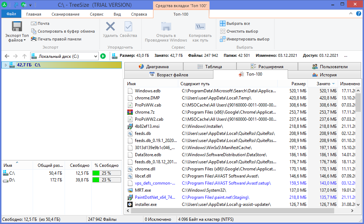364x224 pixels.
Task: Click the 4 096 Байт на кластер status entry
Action: tap(206, 219)
